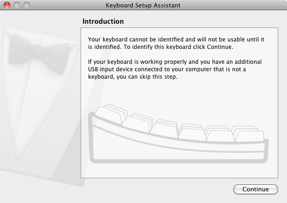Click the dimmed zoom button
Image resolution: width=287 pixels, height=203 pixels.
pyautogui.click(x=26, y=6)
